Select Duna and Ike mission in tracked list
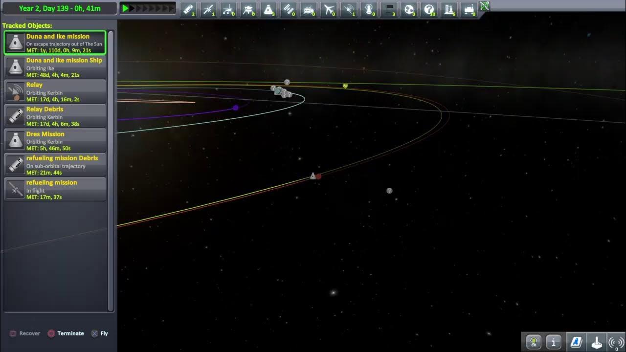This screenshot has width=626, height=352. click(55, 43)
